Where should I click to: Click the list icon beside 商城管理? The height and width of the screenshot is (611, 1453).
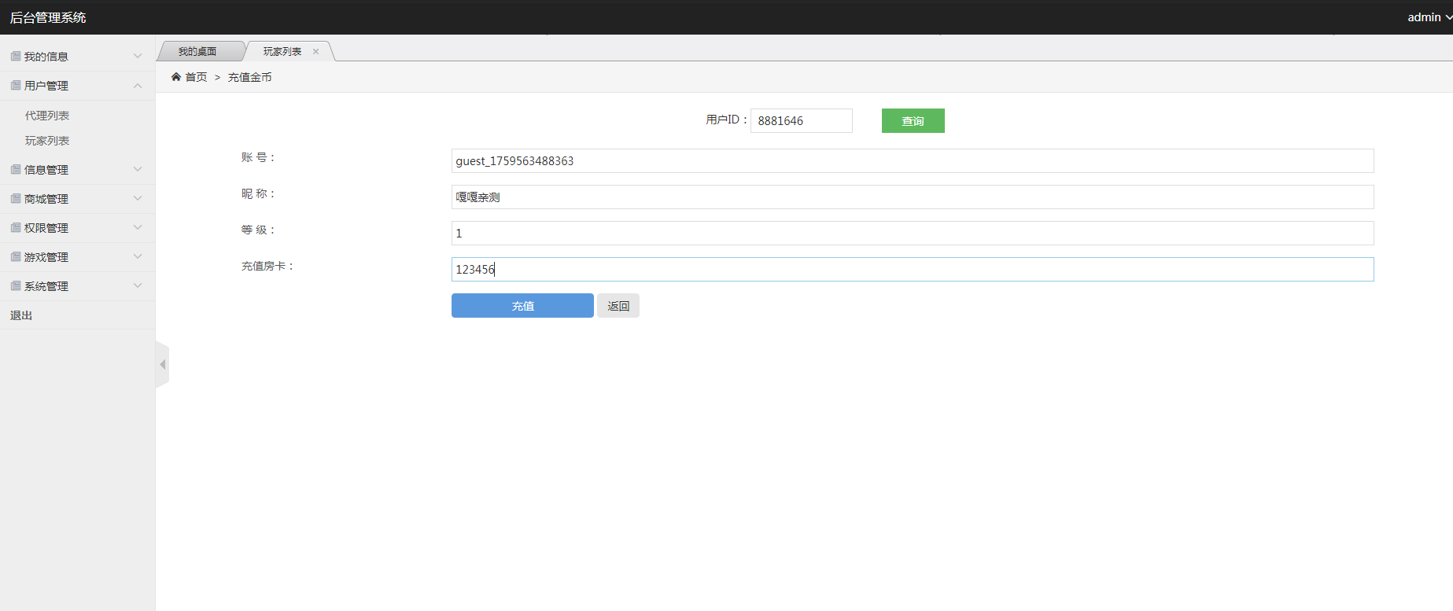pos(16,199)
